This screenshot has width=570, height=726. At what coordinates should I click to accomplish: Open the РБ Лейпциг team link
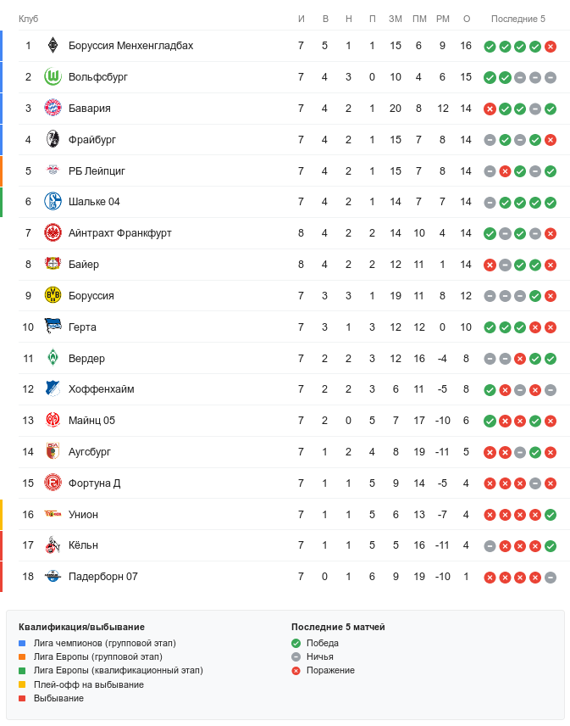coord(97,171)
